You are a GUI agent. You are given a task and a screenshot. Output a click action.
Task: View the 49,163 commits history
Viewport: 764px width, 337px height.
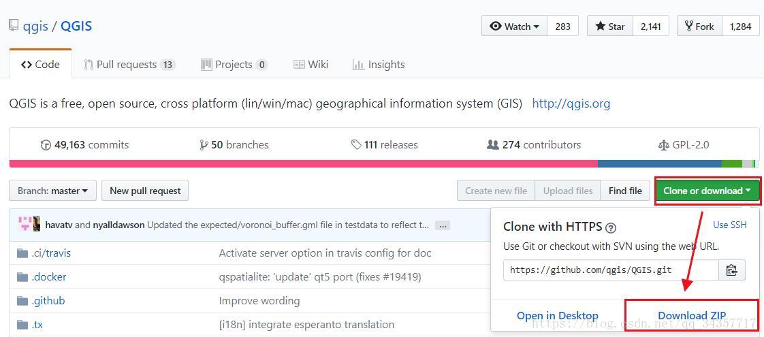(85, 144)
